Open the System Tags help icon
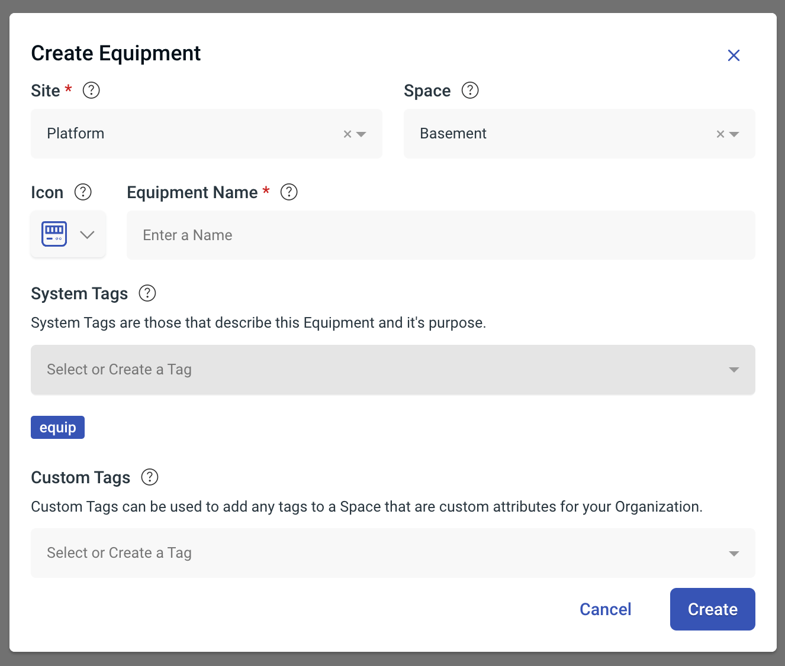Viewport: 785px width, 666px height. point(147,293)
